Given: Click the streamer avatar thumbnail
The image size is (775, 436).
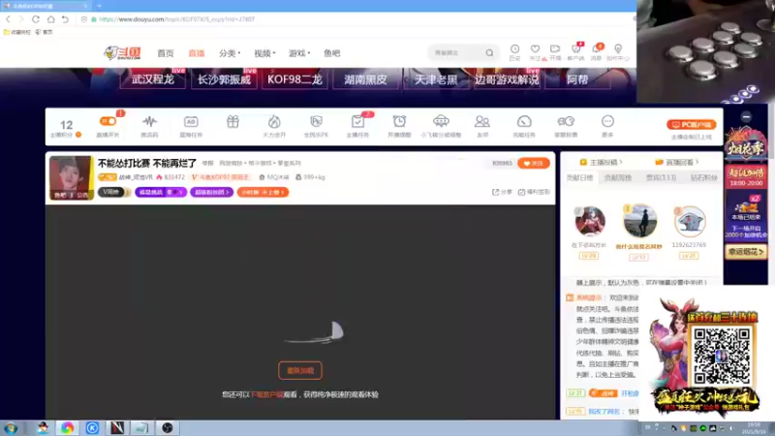Looking at the screenshot, I should (71, 177).
